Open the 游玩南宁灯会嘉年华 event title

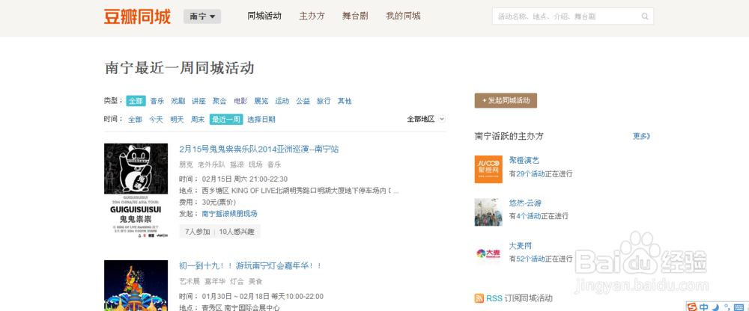[250, 265]
